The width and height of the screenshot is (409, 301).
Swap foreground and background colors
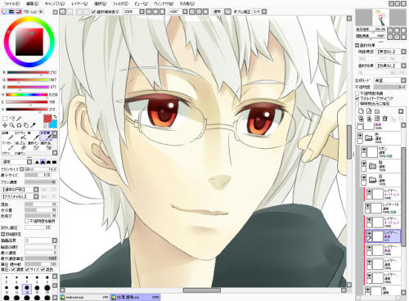(55, 117)
